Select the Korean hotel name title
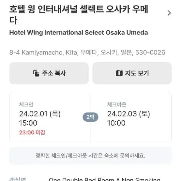Image resolution: width=181 pixels, height=181 pixels. [x=79, y=15]
